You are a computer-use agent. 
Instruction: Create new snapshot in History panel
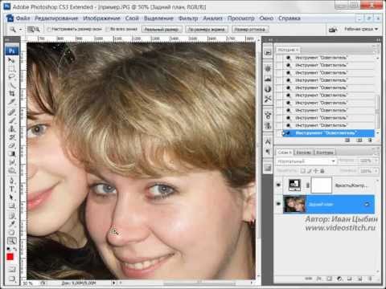[359, 140]
